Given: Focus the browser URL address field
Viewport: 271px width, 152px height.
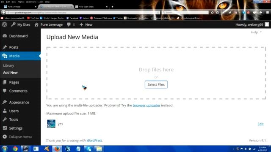Looking at the screenshot, I should click(83, 13).
